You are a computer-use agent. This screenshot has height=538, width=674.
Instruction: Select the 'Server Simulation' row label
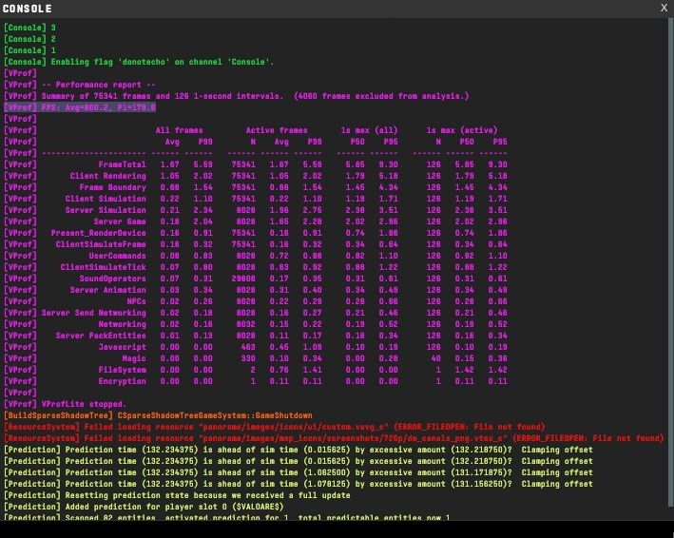(106, 210)
